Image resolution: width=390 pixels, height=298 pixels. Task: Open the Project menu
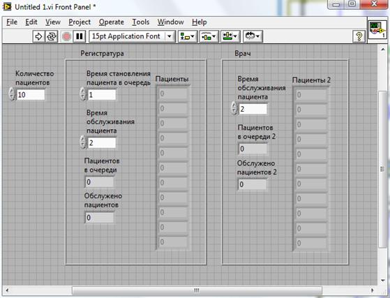[x=80, y=22]
